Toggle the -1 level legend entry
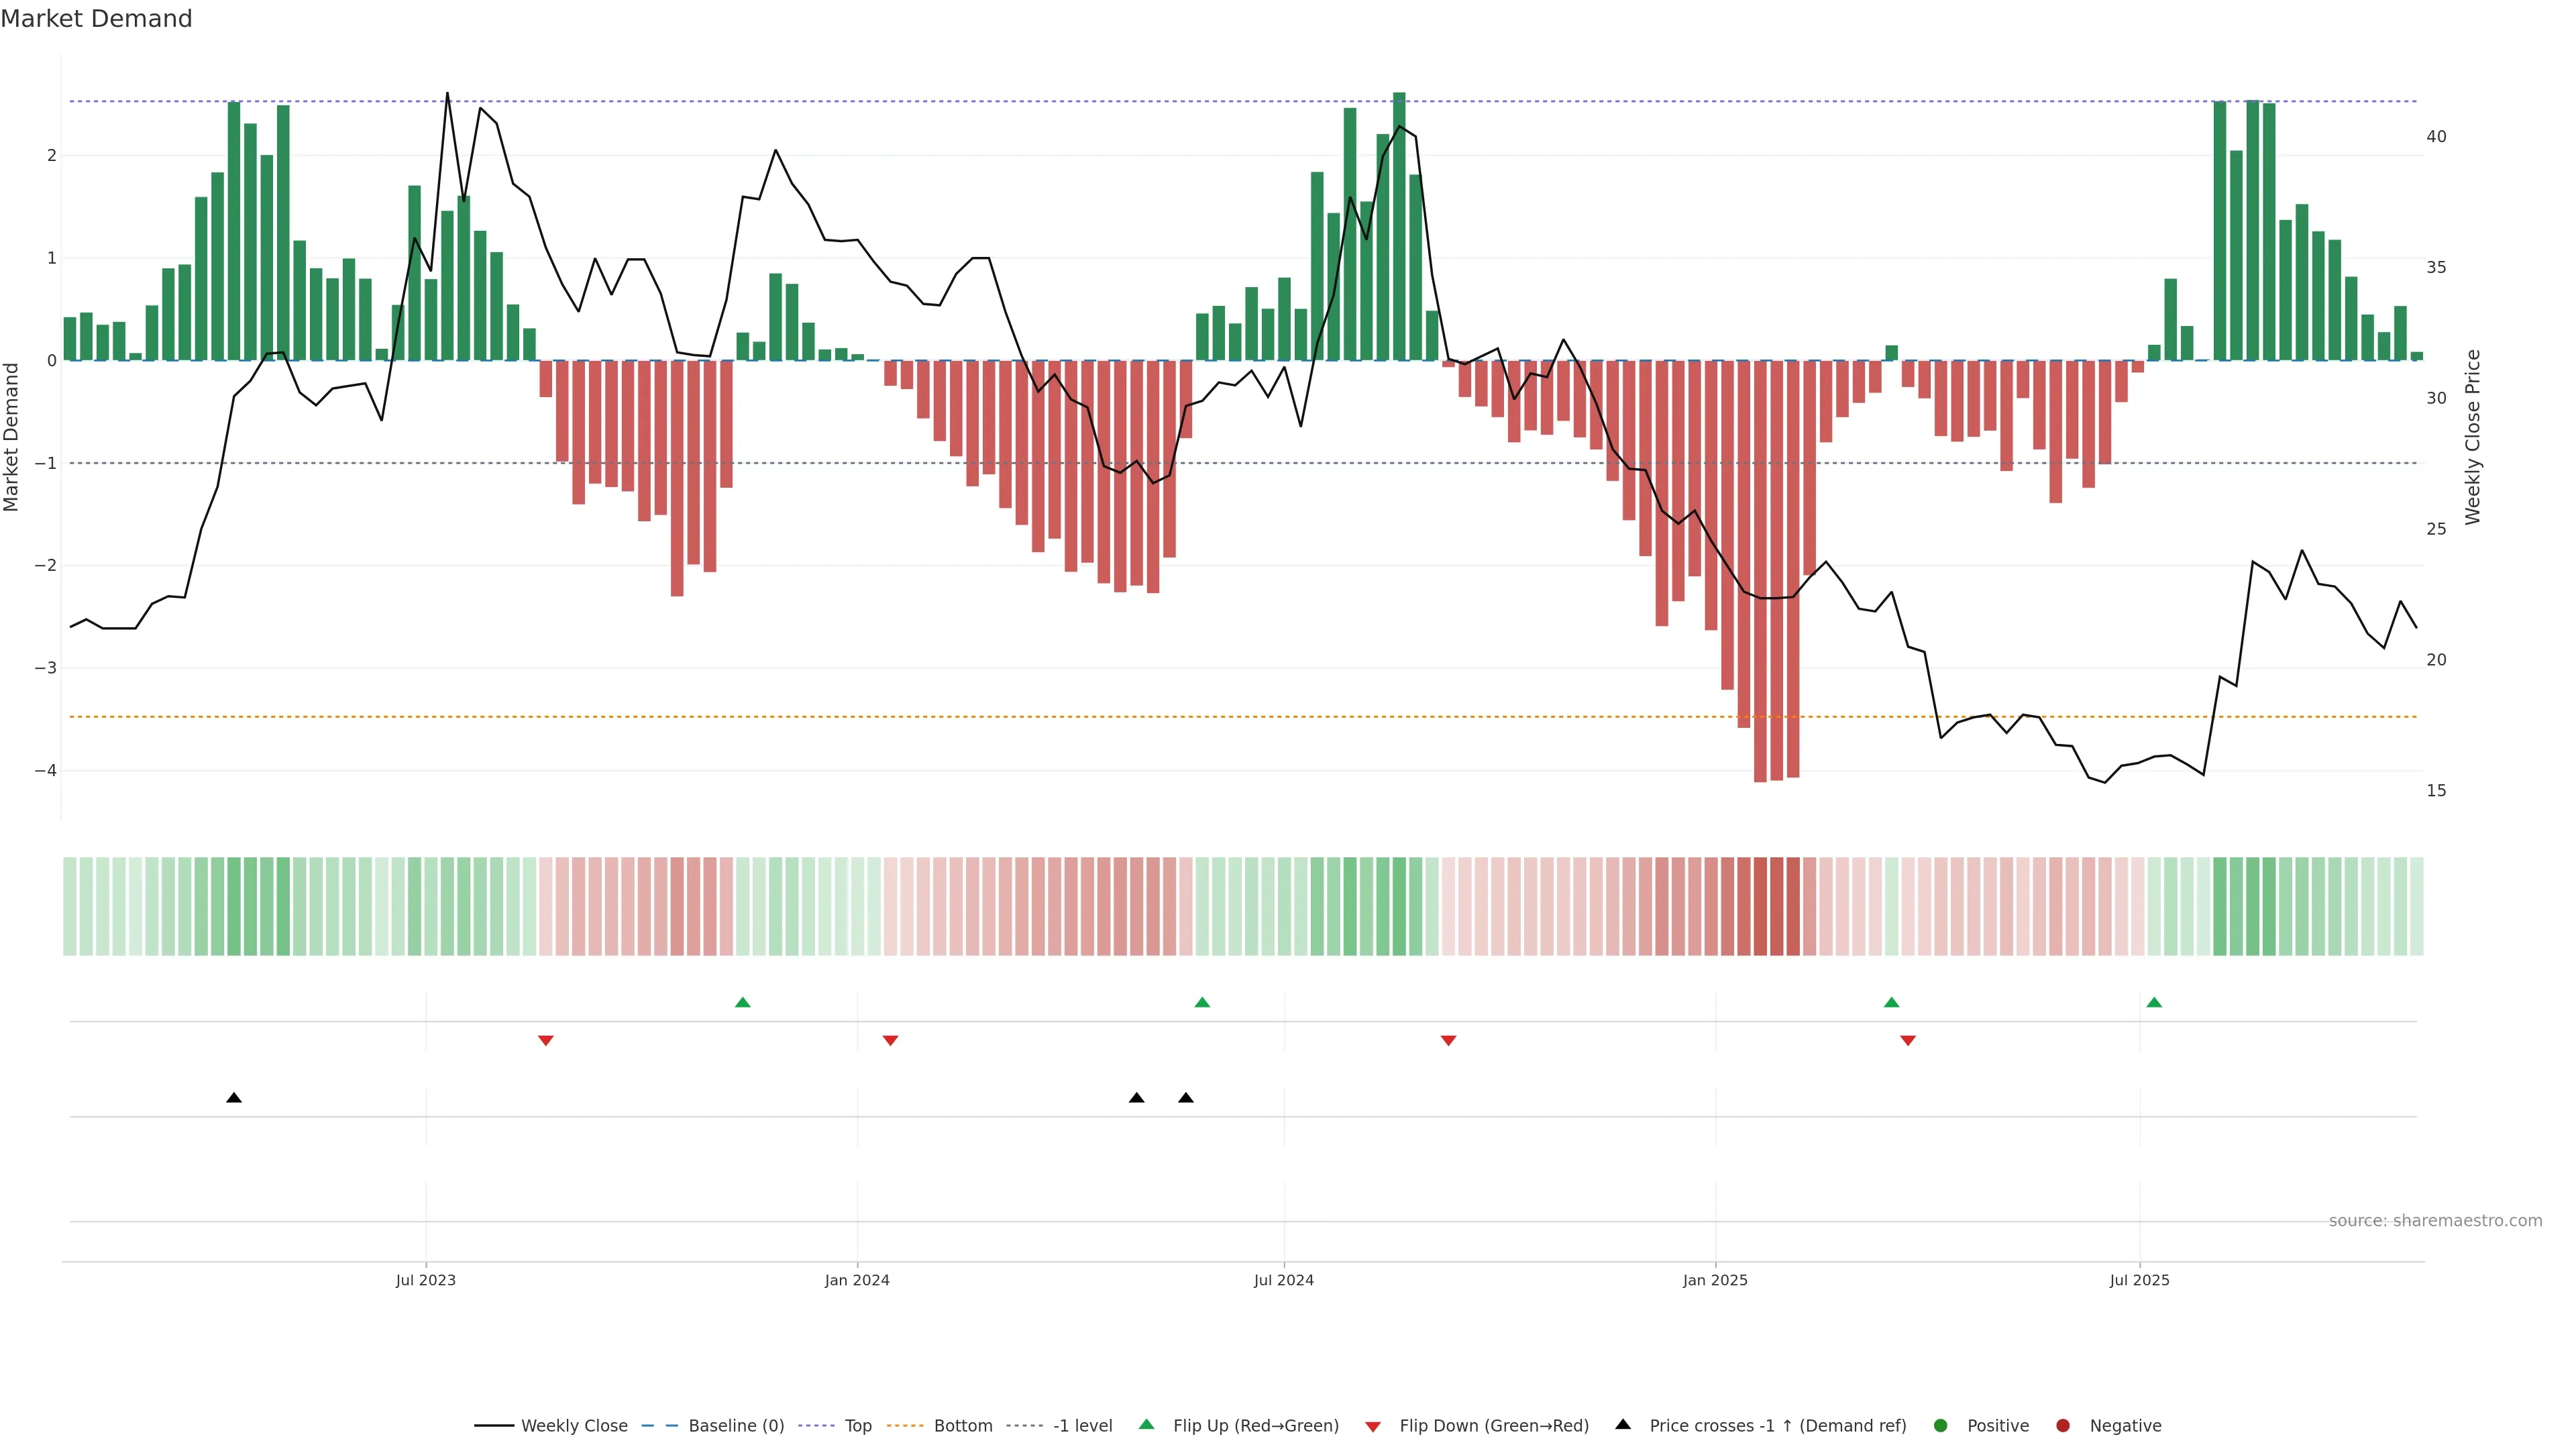Viewport: 2576px width, 1449px height. coord(1082,1426)
